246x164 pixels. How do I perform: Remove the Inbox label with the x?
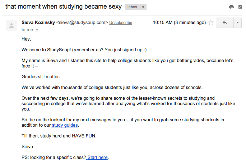click(x=143, y=7)
